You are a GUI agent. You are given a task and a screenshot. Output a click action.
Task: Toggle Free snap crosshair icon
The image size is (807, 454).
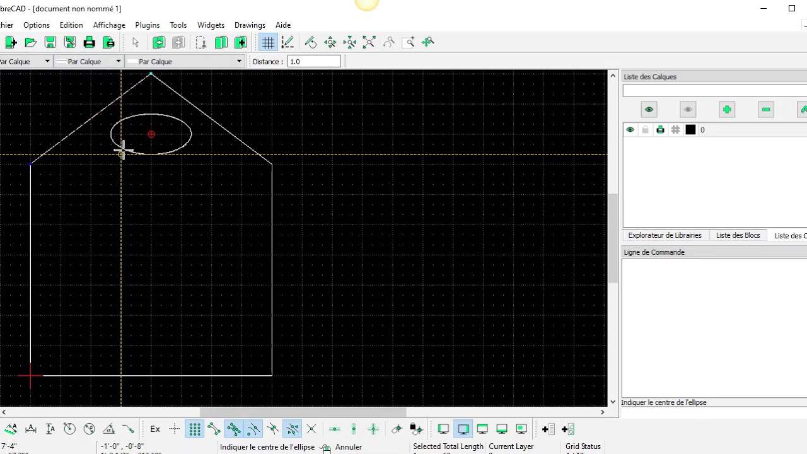click(x=175, y=429)
